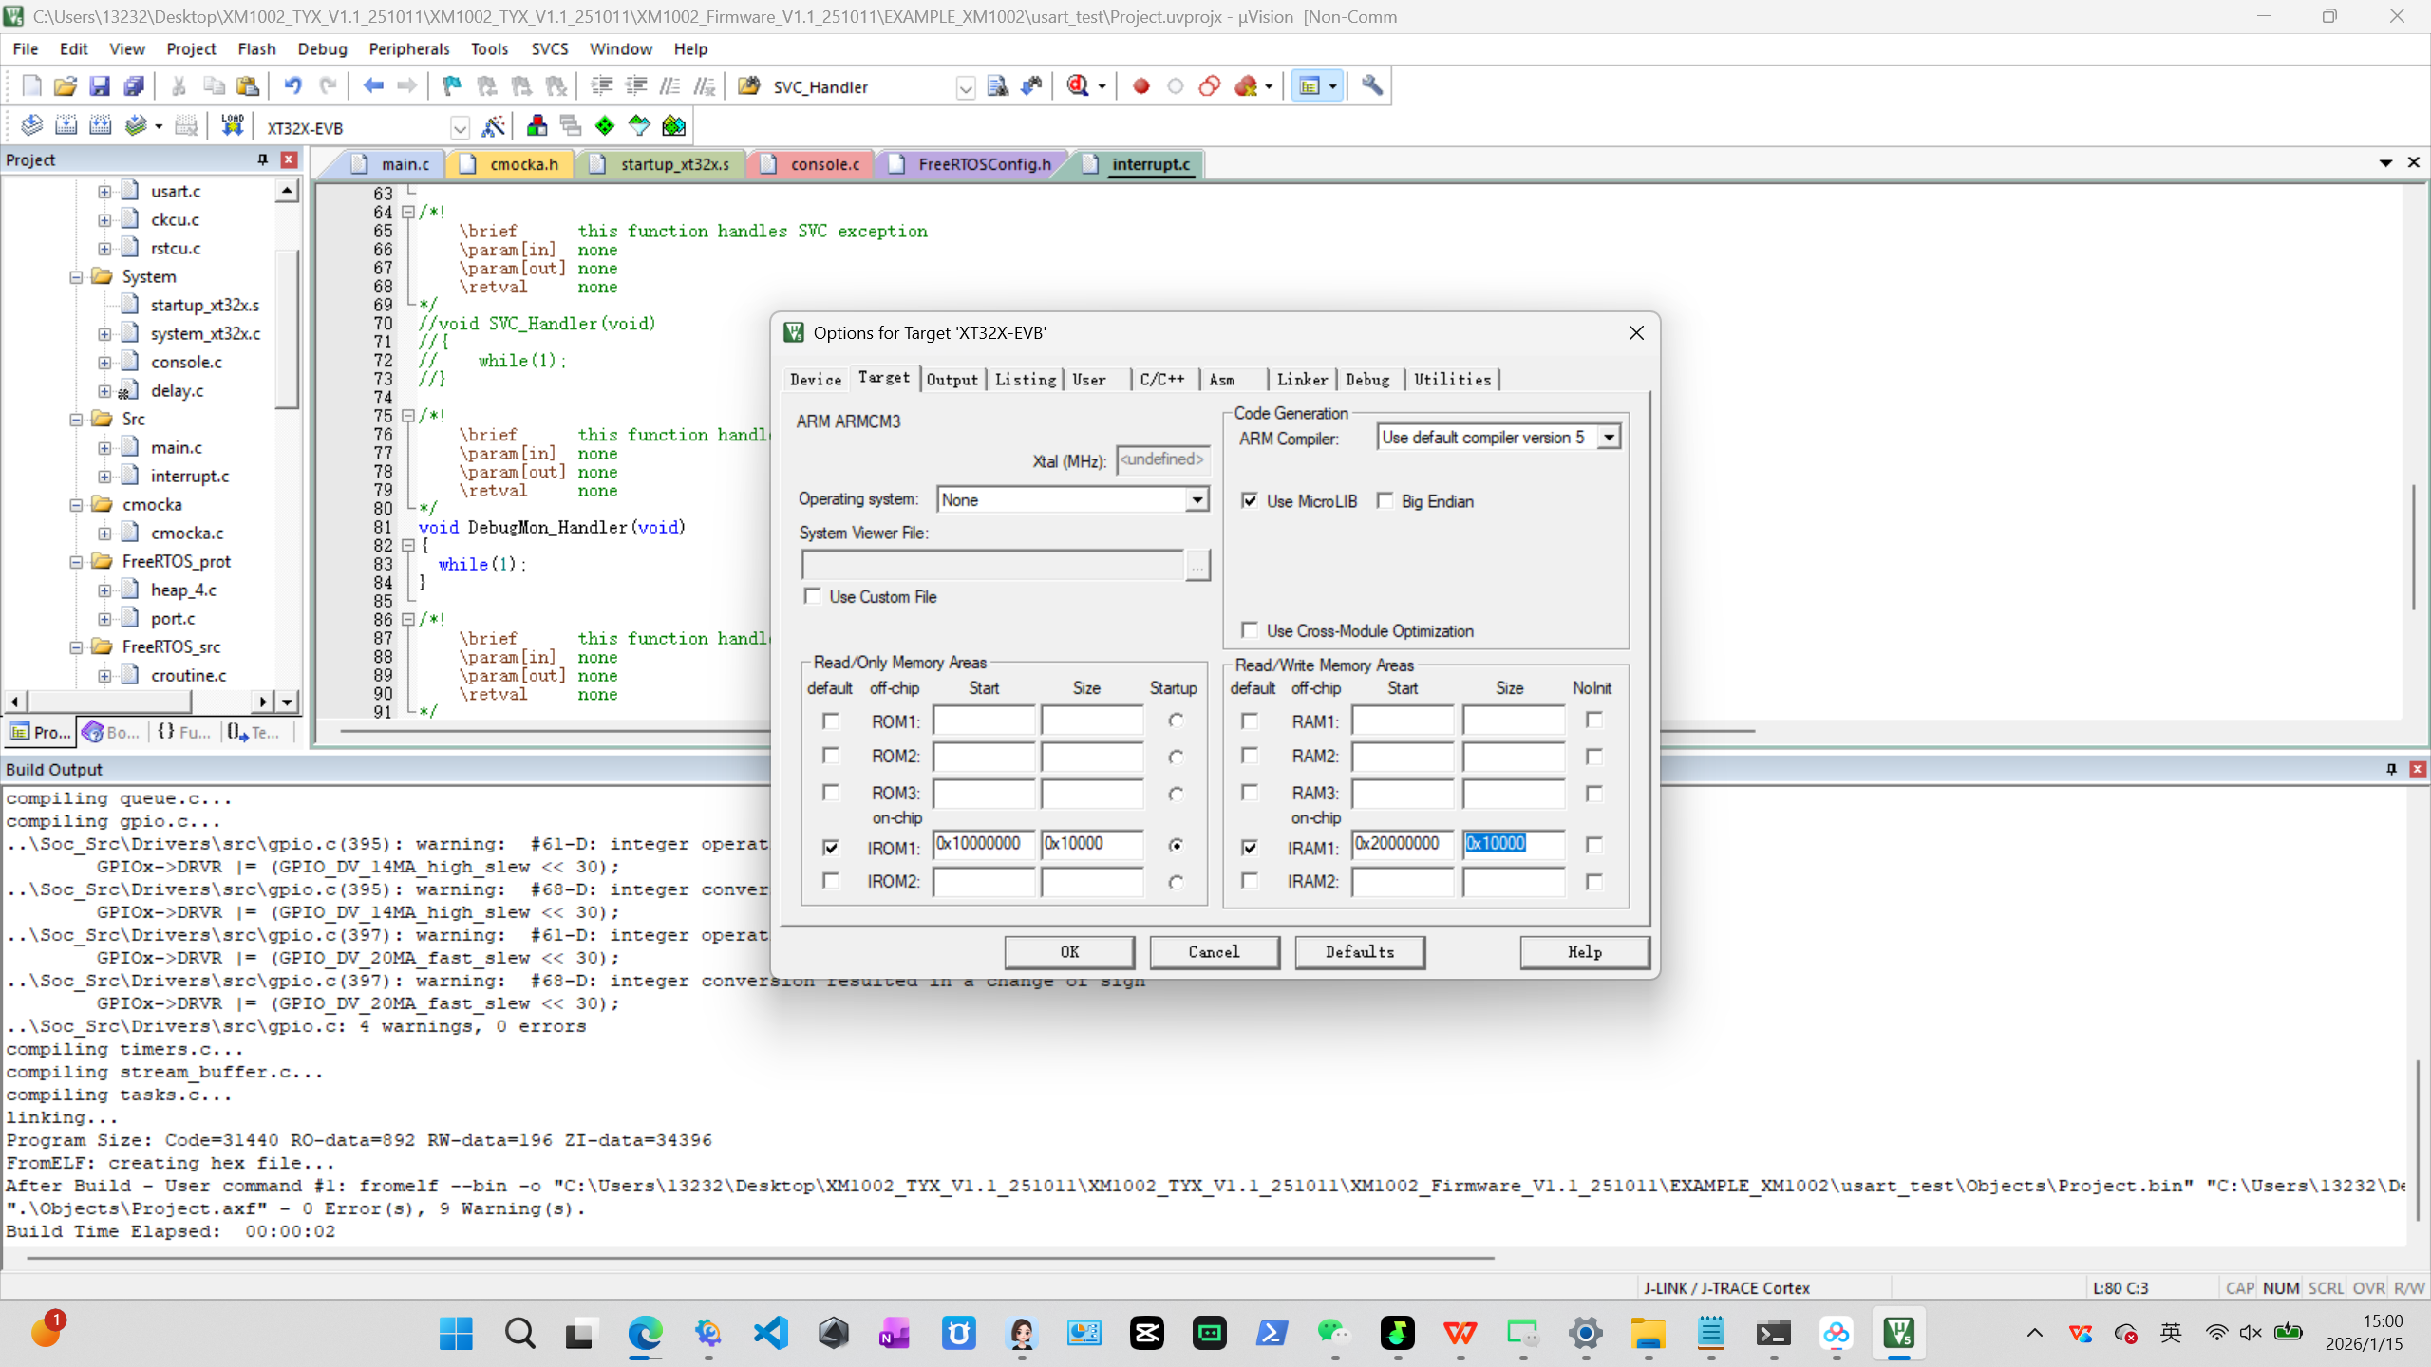
Task: Click the Undo toolbar icon
Action: click(x=292, y=86)
